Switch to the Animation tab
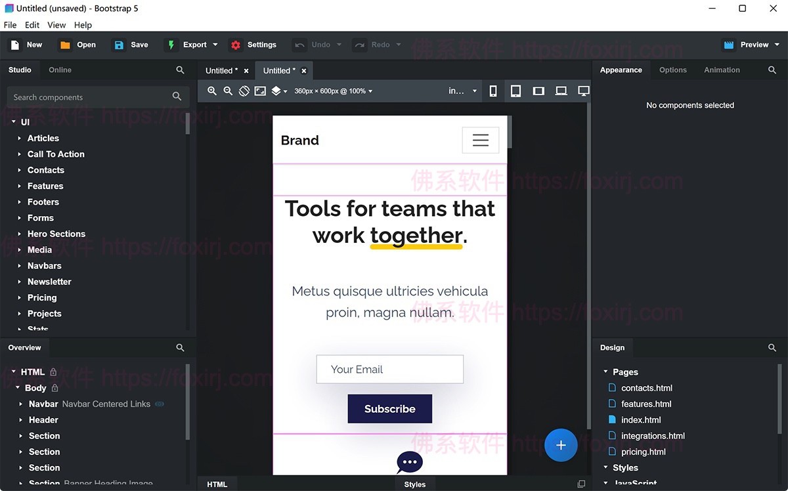This screenshot has width=788, height=491. (x=722, y=70)
